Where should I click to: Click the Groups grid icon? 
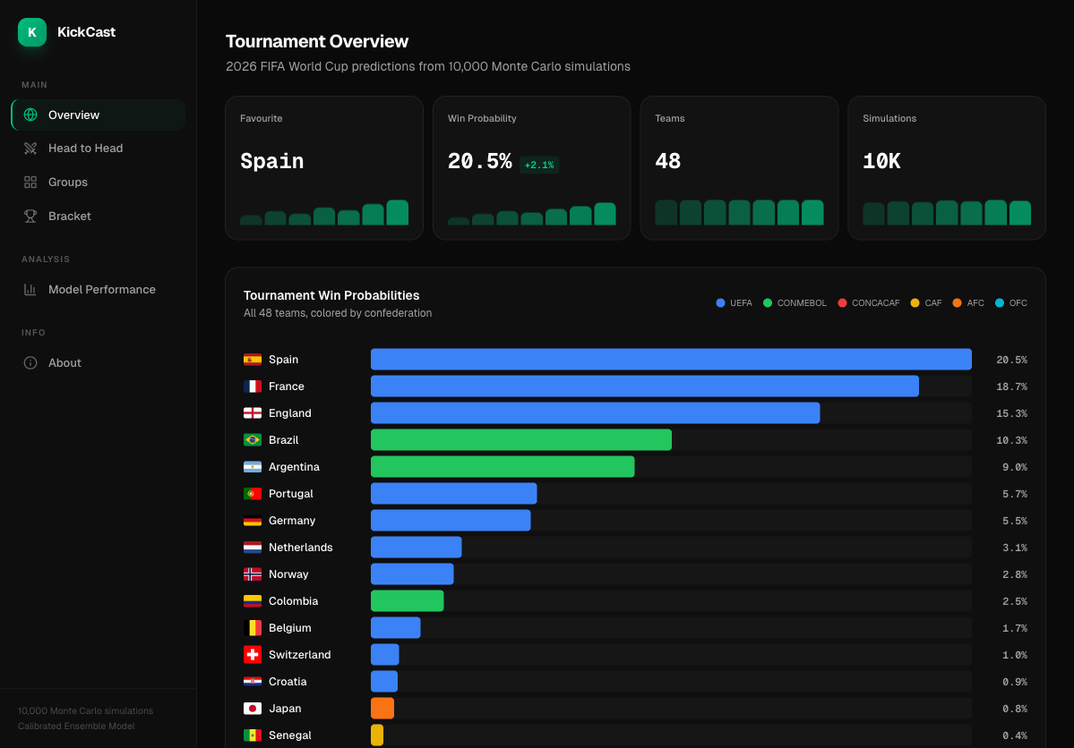[x=30, y=182]
